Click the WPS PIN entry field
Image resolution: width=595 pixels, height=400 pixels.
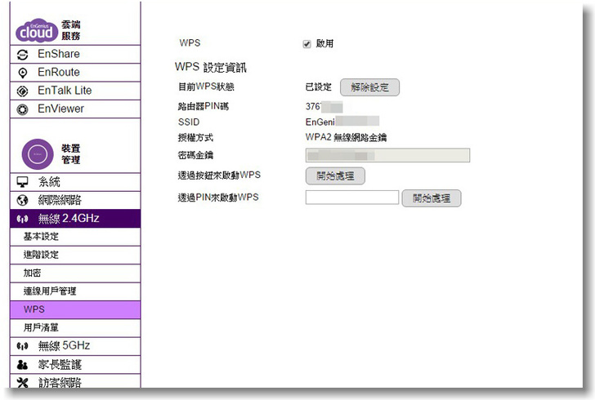coord(351,198)
